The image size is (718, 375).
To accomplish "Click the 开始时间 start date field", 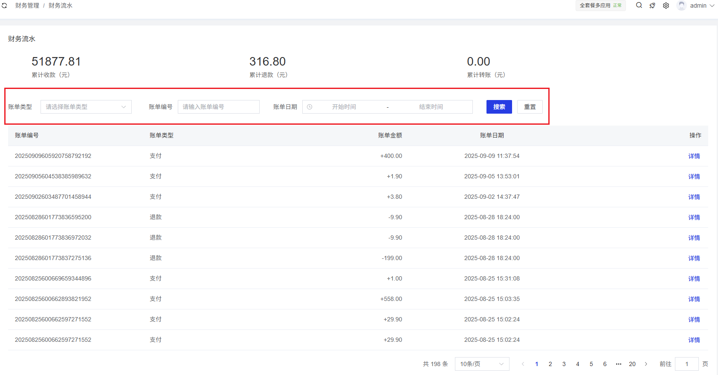I will tap(344, 107).
